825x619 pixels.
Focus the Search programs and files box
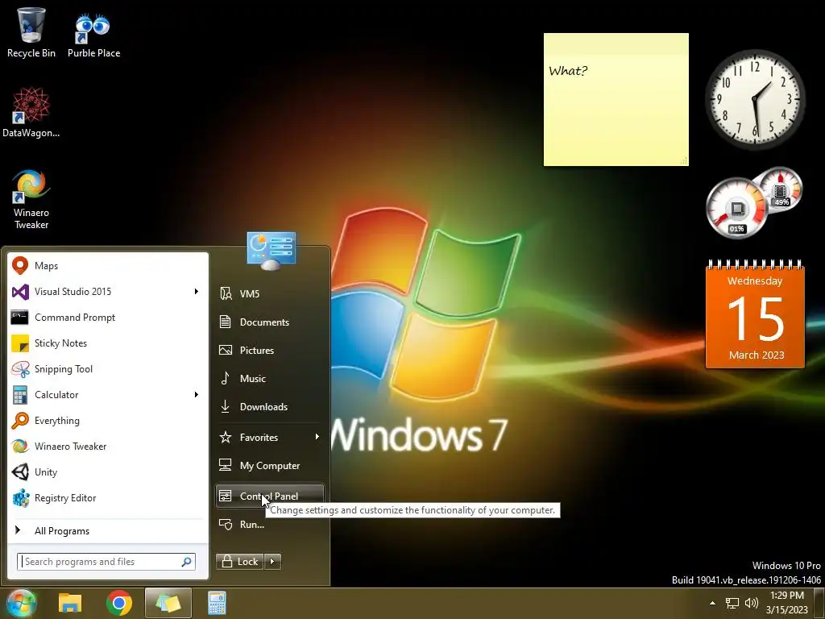106,562
